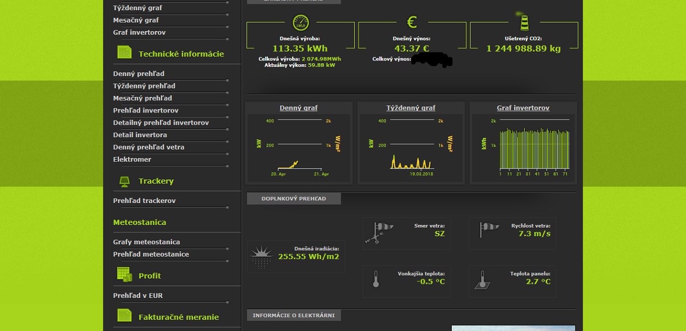Viewport: 686px width, 331px height.
Task: Click the windsock icon beside Rychlosť vetra
Action: pos(489,230)
